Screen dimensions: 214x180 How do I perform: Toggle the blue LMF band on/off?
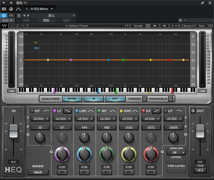point(77,111)
